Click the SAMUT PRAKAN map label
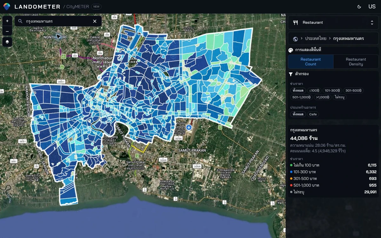This screenshot has height=238, width=381. (x=192, y=150)
